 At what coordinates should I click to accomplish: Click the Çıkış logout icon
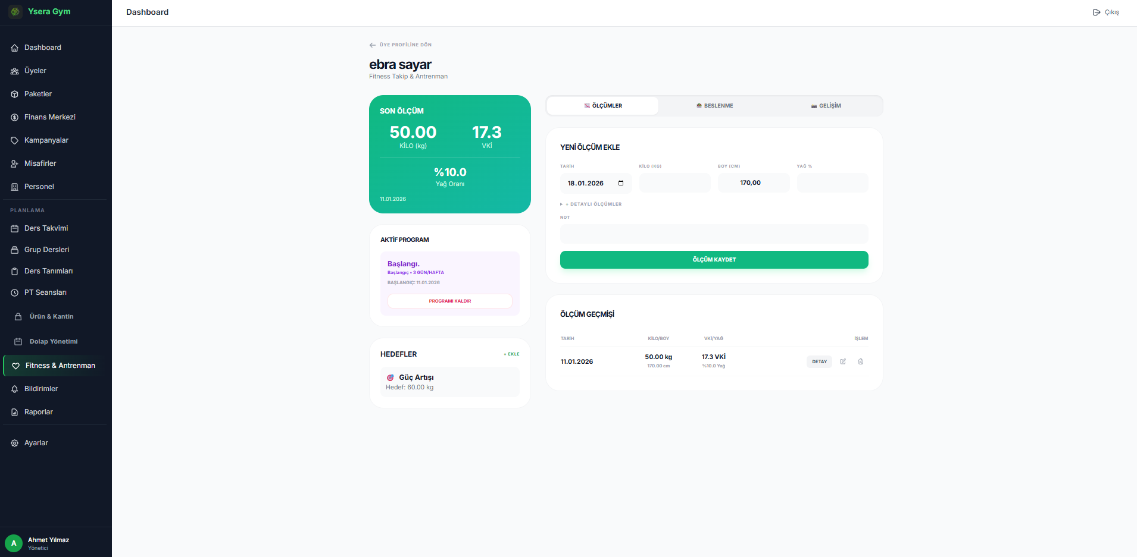point(1096,12)
